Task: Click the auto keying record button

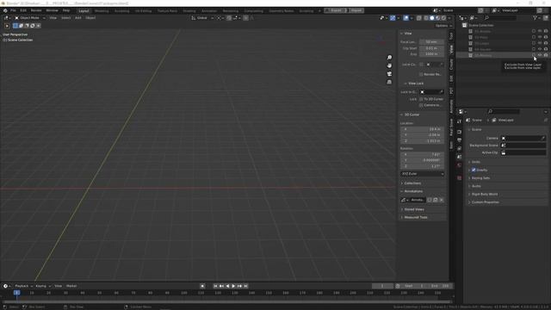Action: tap(202, 286)
